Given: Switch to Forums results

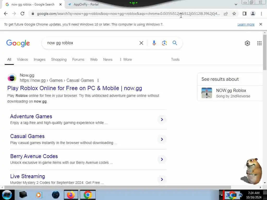Looking at the screenshot, I should pos(78,60).
